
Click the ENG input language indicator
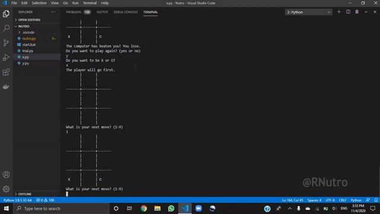[344, 209]
